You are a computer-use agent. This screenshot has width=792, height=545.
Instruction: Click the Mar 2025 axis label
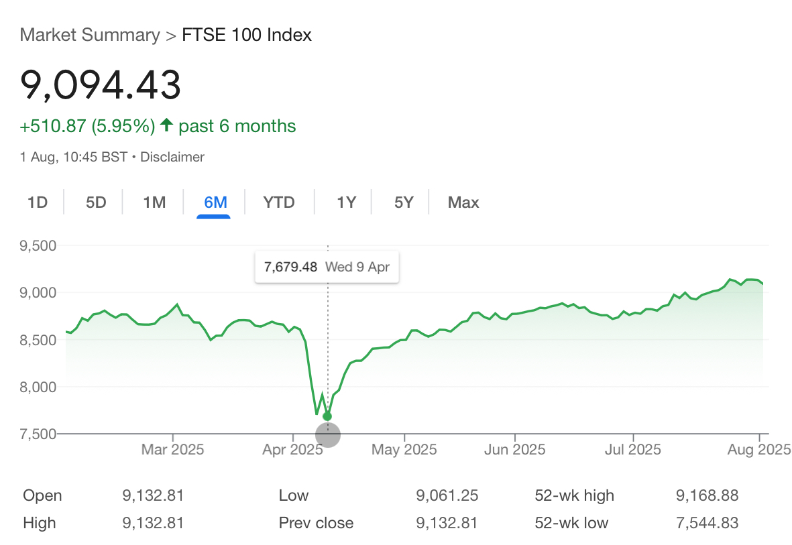click(173, 450)
